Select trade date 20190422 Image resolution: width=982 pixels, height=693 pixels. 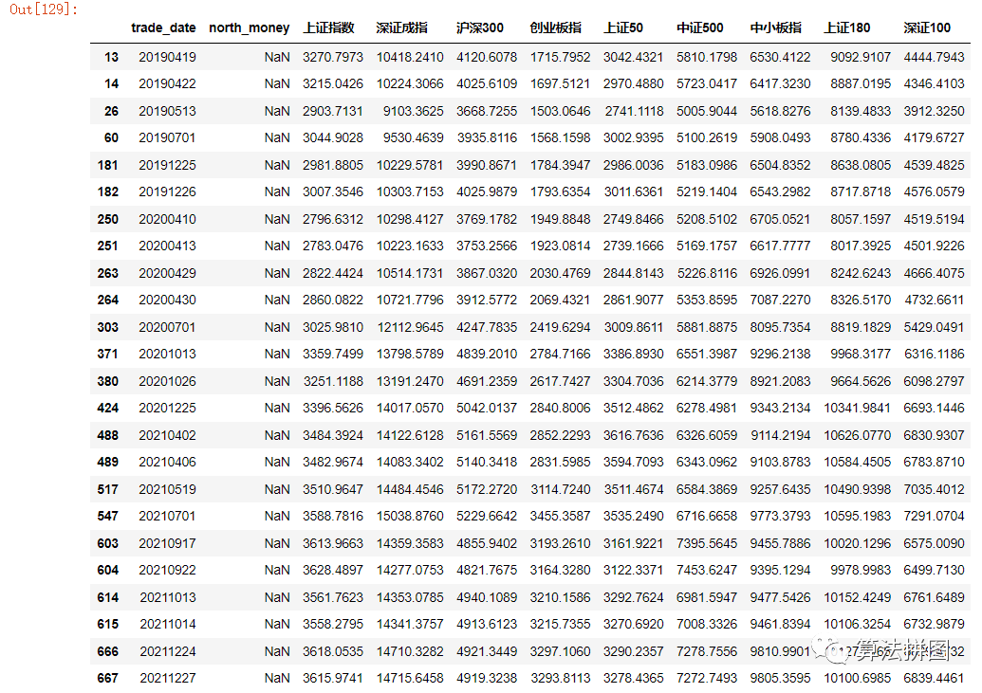coord(167,83)
